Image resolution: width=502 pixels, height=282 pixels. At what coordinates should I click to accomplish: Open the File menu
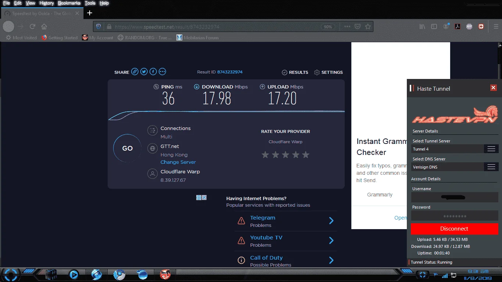coord(7,3)
